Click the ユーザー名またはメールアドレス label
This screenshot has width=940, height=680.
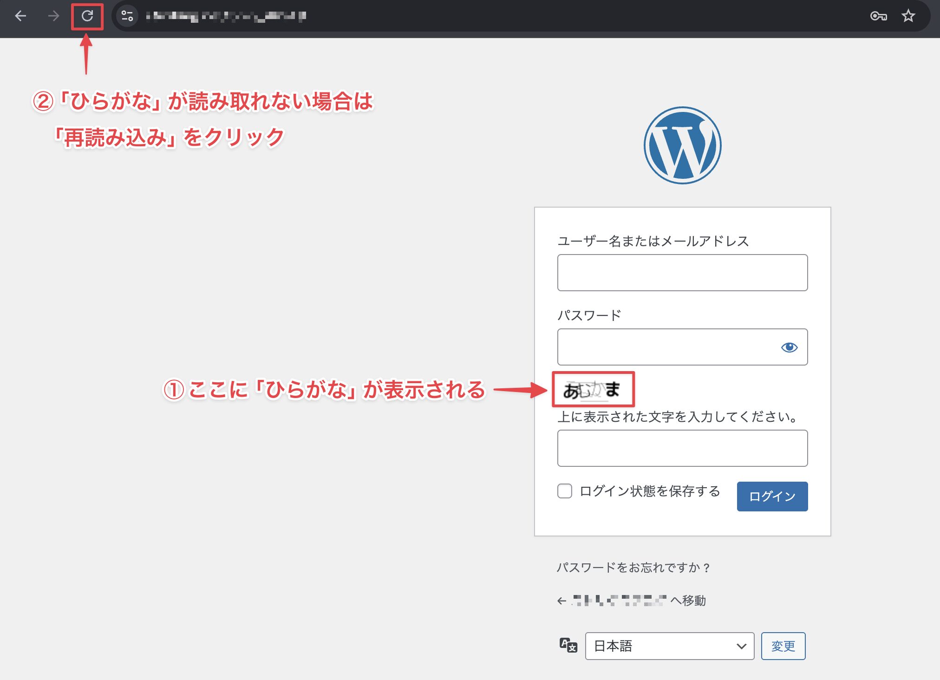tap(653, 241)
